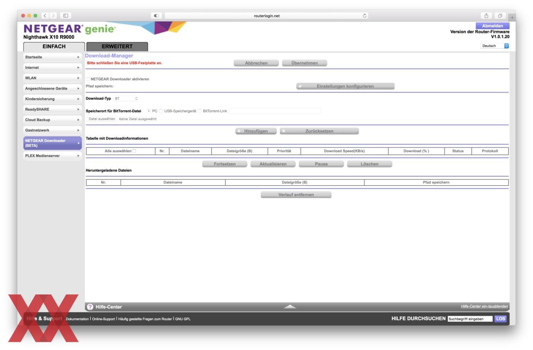Click the Pfad speichern column header
Screen dimensions: 533x350
[x=436, y=182]
